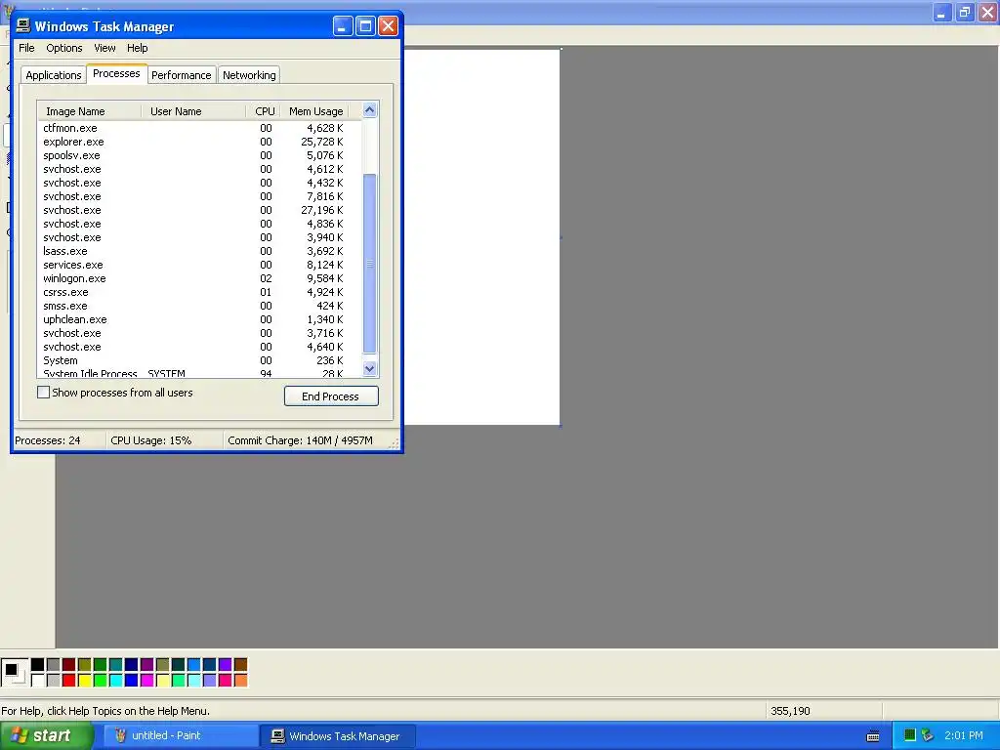Pick the yellow color swatch in Paint

click(84, 681)
